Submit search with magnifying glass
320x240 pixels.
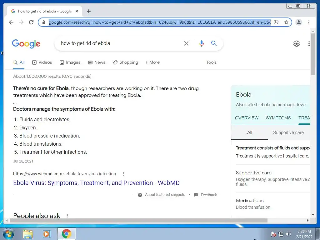click(214, 43)
